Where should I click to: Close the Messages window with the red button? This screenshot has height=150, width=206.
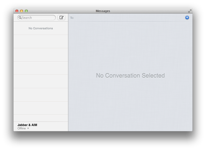point(17,11)
